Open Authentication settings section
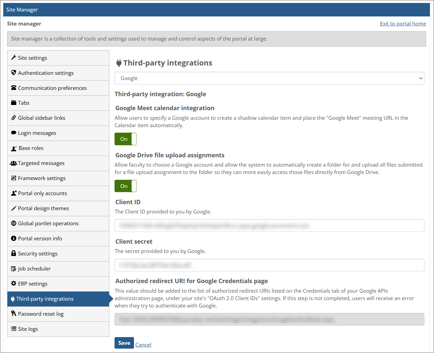 tap(58, 73)
